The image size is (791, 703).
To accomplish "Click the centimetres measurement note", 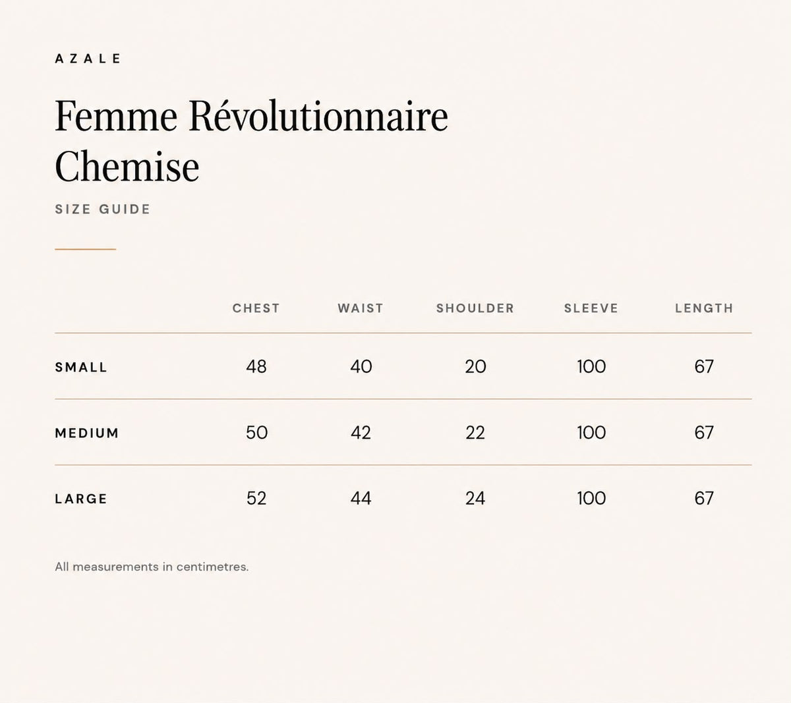I will [152, 567].
